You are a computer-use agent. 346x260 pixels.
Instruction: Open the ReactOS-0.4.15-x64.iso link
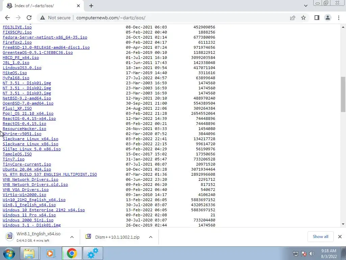point(29,118)
